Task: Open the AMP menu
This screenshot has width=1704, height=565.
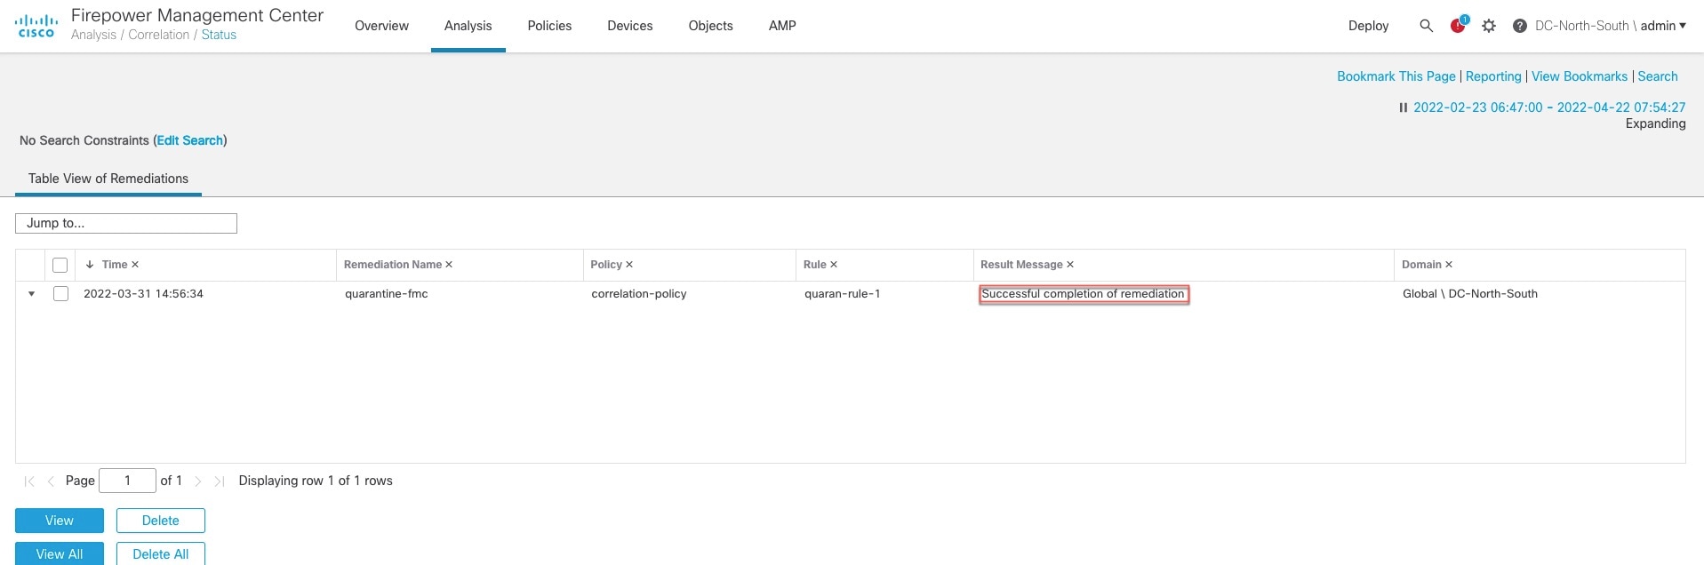Action: coord(782,26)
